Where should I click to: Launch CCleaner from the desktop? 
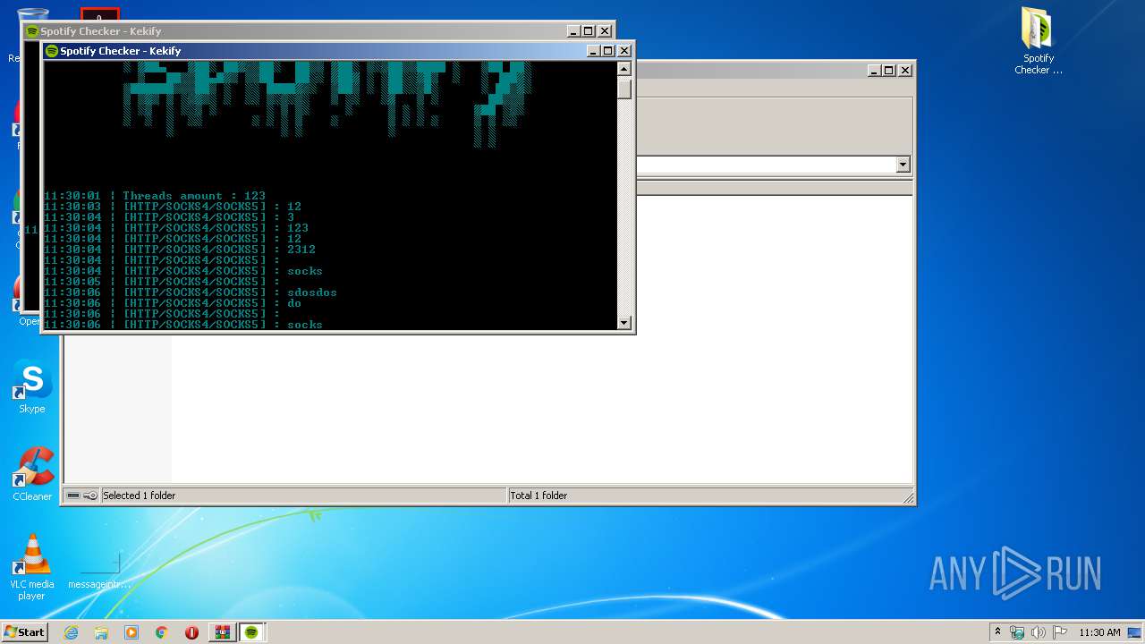point(32,474)
